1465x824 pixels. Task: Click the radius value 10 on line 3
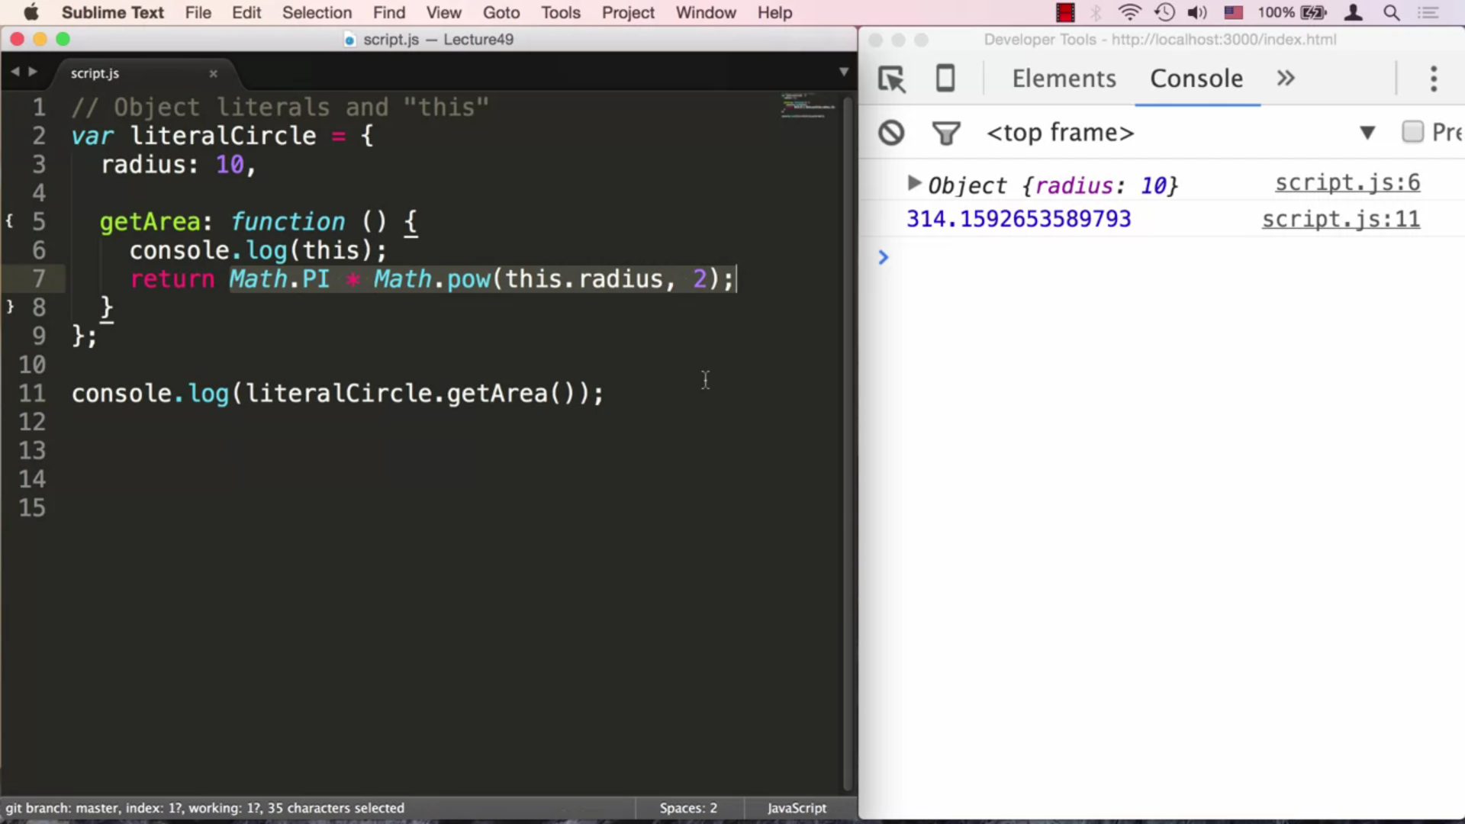pos(229,164)
